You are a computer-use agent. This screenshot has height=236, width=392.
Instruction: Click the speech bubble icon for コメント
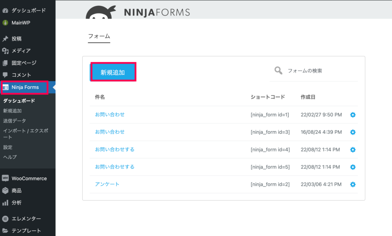click(x=5, y=75)
